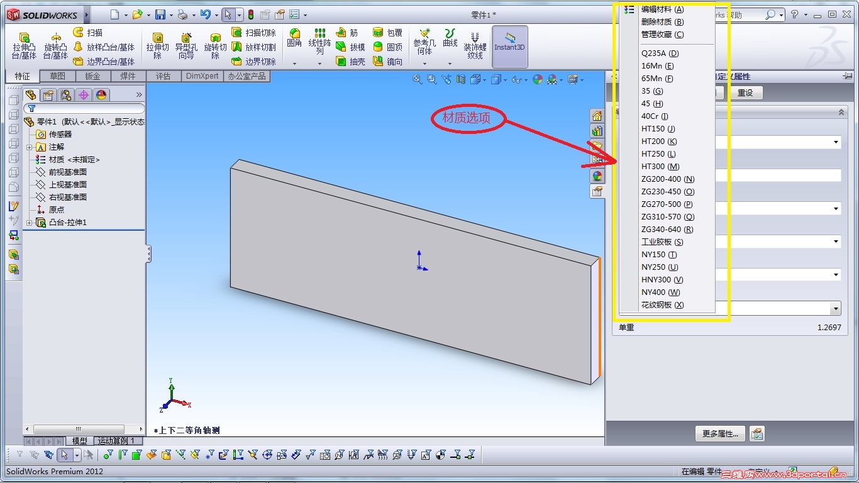Open the 焊件 (Weldments) tab
The height and width of the screenshot is (483, 859).
[x=128, y=76]
